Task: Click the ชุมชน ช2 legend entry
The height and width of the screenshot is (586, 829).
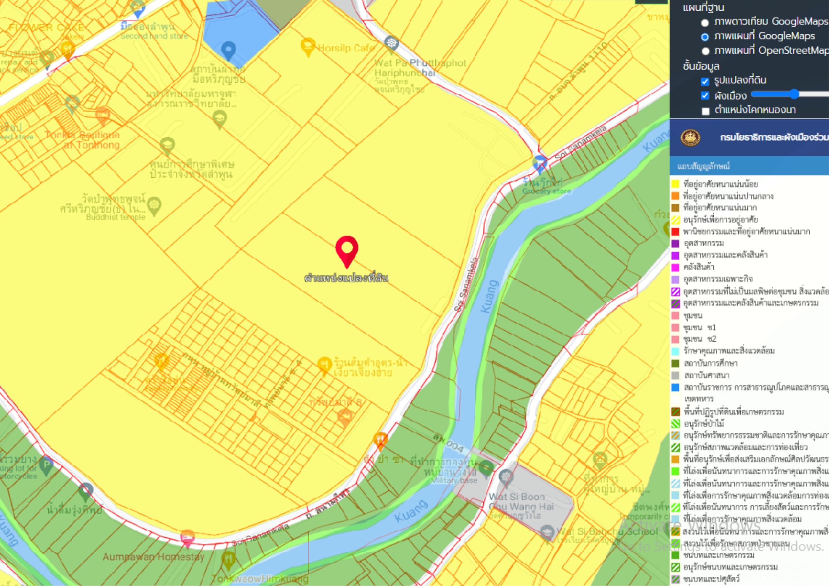Action: click(x=699, y=339)
